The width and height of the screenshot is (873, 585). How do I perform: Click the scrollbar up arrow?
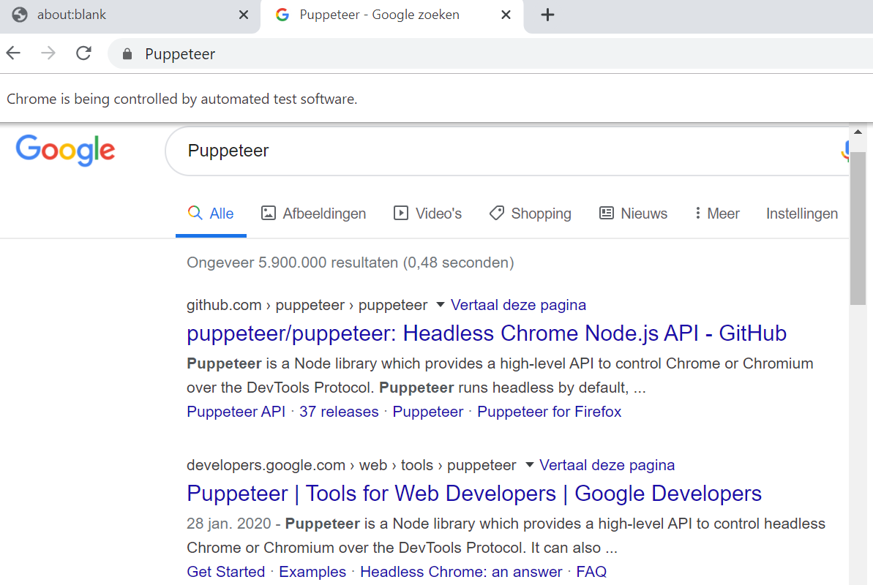(858, 132)
